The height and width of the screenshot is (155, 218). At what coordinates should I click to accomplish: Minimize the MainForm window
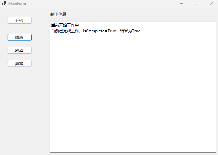[182, 4]
